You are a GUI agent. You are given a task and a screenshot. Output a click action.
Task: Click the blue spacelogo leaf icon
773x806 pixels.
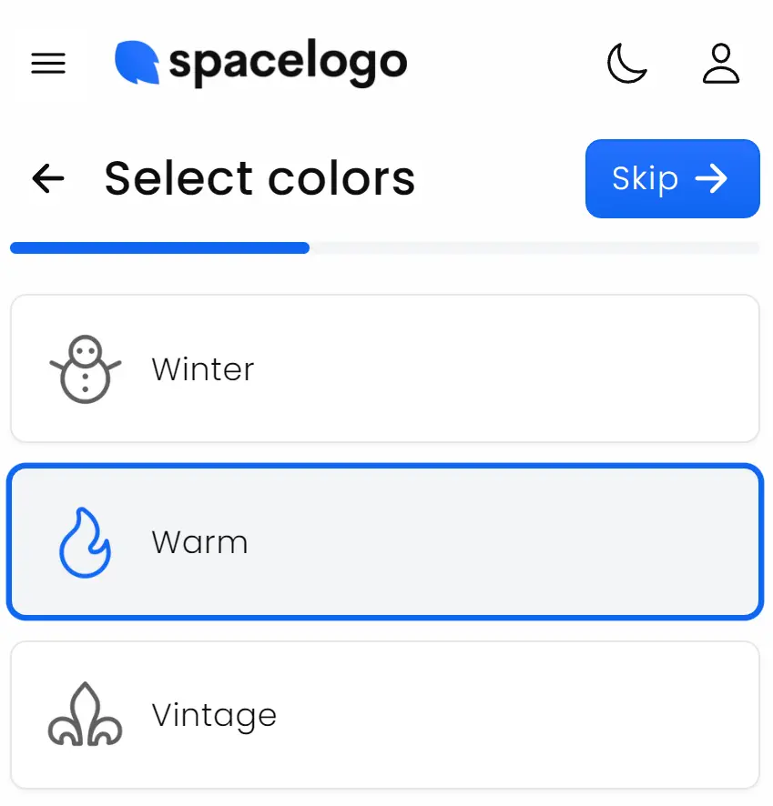pyautogui.click(x=137, y=63)
